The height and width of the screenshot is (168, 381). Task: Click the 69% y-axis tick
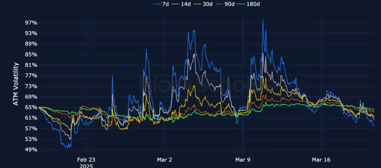31,97
